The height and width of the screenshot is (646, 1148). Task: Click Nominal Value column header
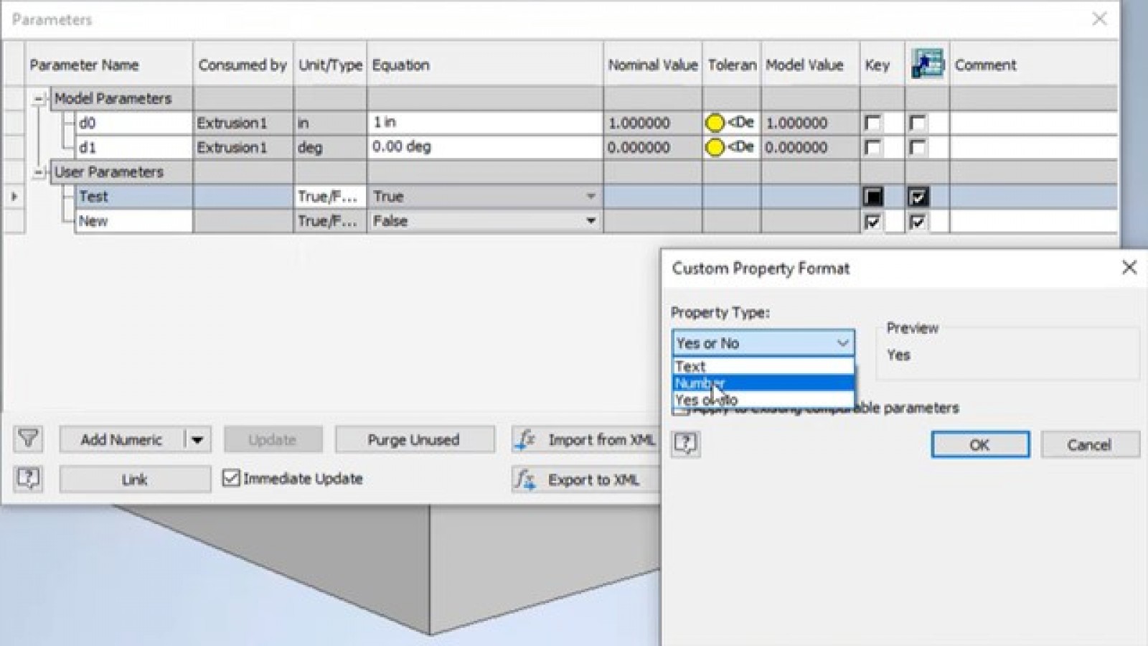click(653, 65)
